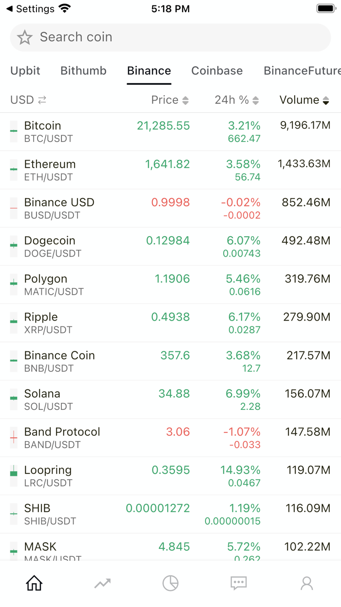Sort the list by Price

click(x=170, y=100)
